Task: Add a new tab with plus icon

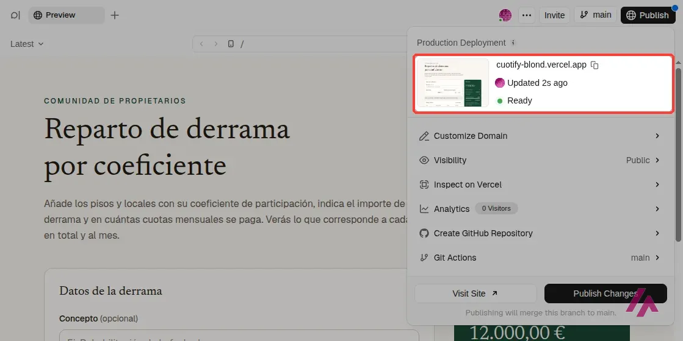Action: coord(115,15)
